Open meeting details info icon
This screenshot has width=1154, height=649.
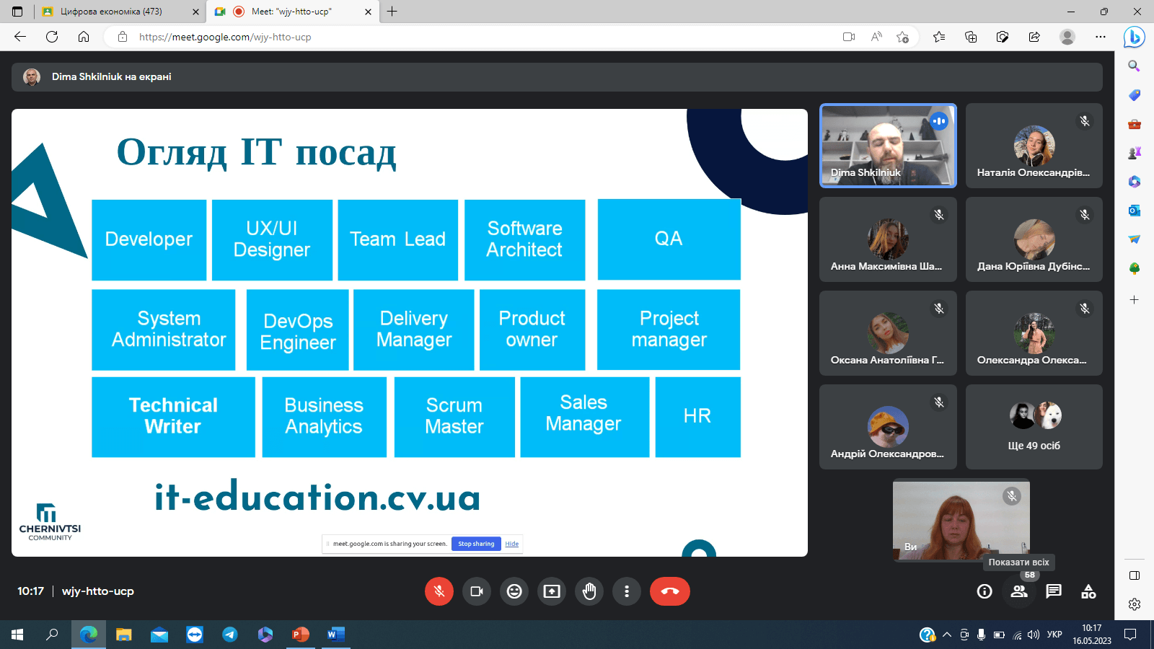pyautogui.click(x=985, y=591)
